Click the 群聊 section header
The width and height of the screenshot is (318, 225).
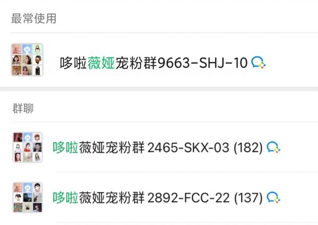[x=23, y=108]
